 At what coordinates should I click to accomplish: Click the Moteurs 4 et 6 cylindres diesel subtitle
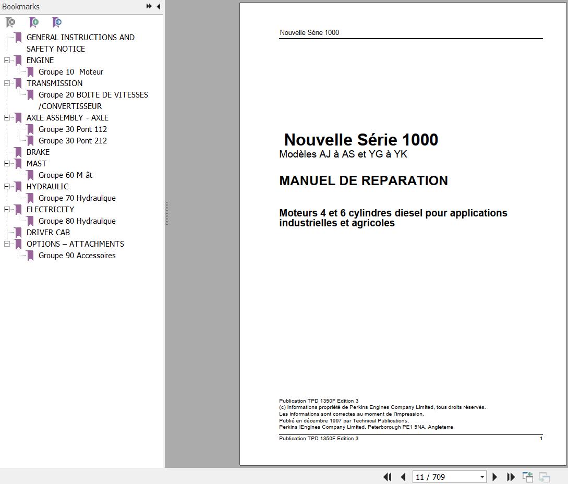tap(393, 217)
